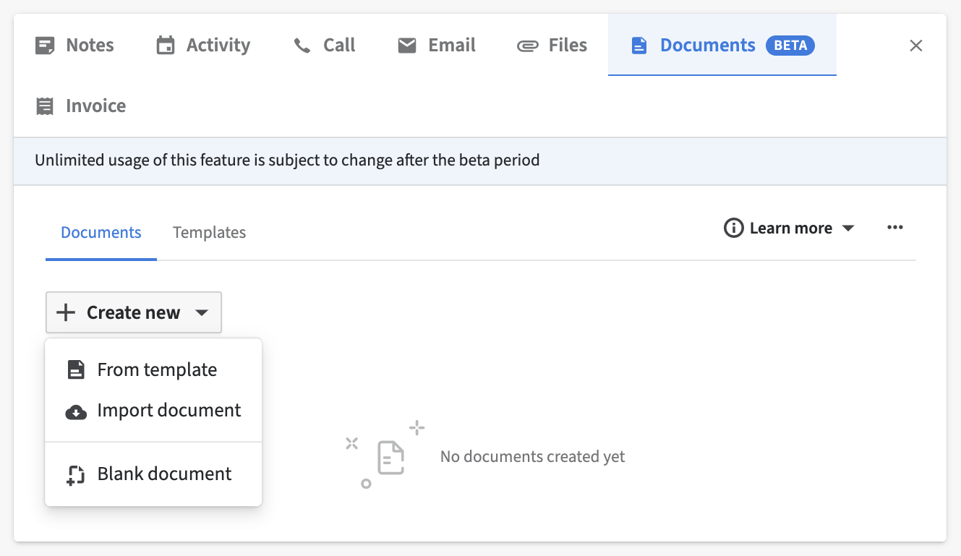Click the Files paperclip icon
The image size is (961, 556).
pyautogui.click(x=527, y=45)
